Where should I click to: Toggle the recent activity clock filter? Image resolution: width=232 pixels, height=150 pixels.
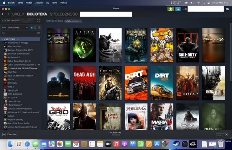coord(35,28)
